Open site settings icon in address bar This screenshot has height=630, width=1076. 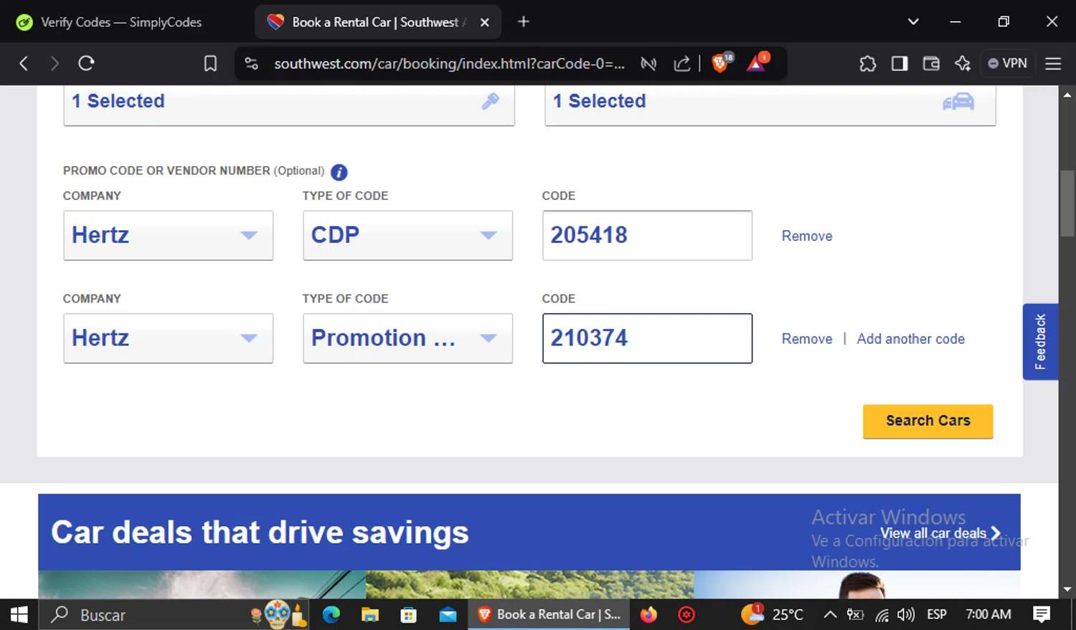(251, 63)
